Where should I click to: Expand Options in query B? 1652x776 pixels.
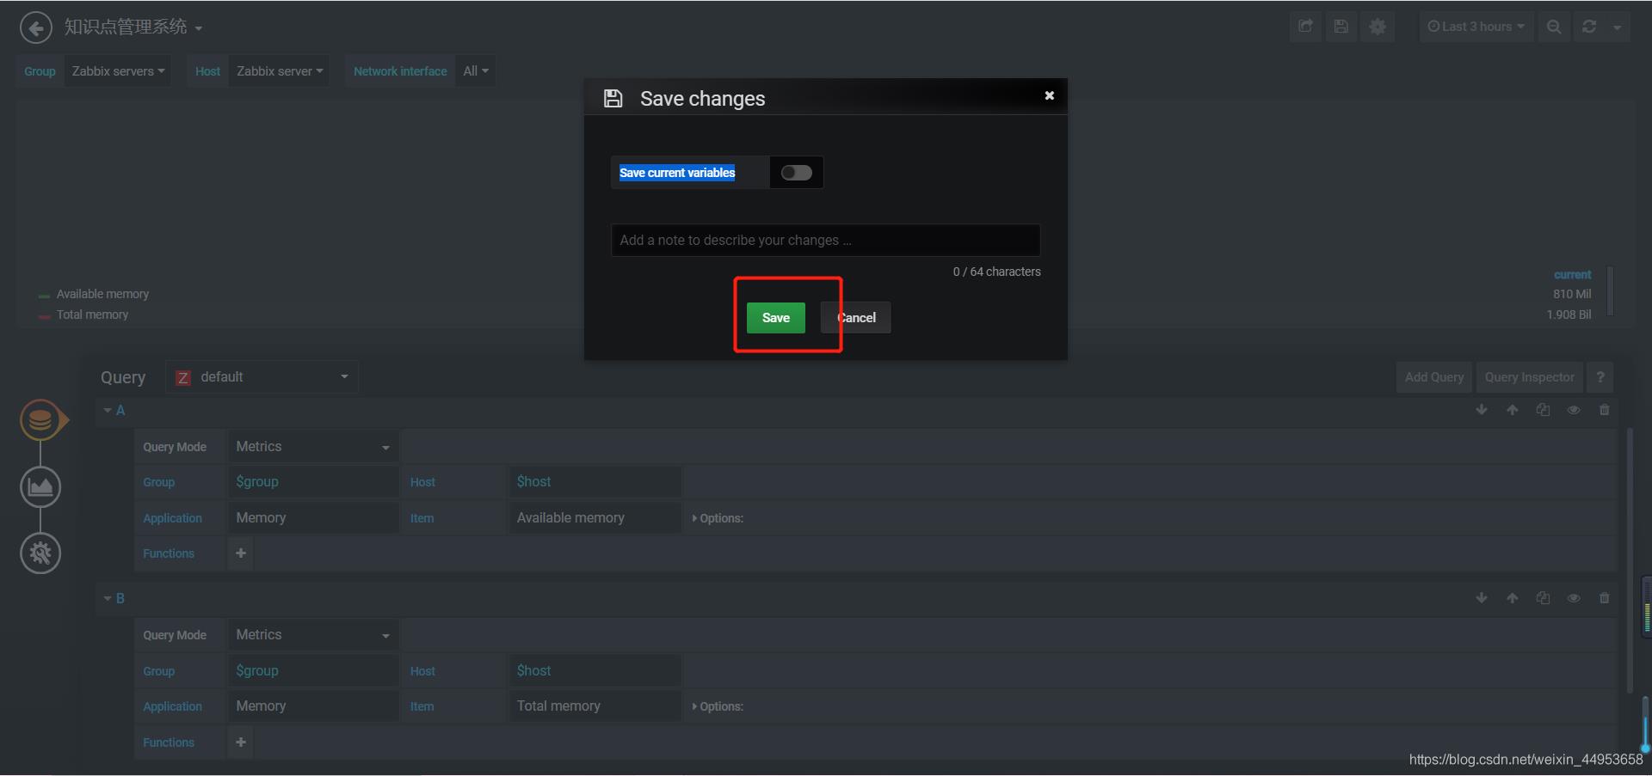(718, 706)
